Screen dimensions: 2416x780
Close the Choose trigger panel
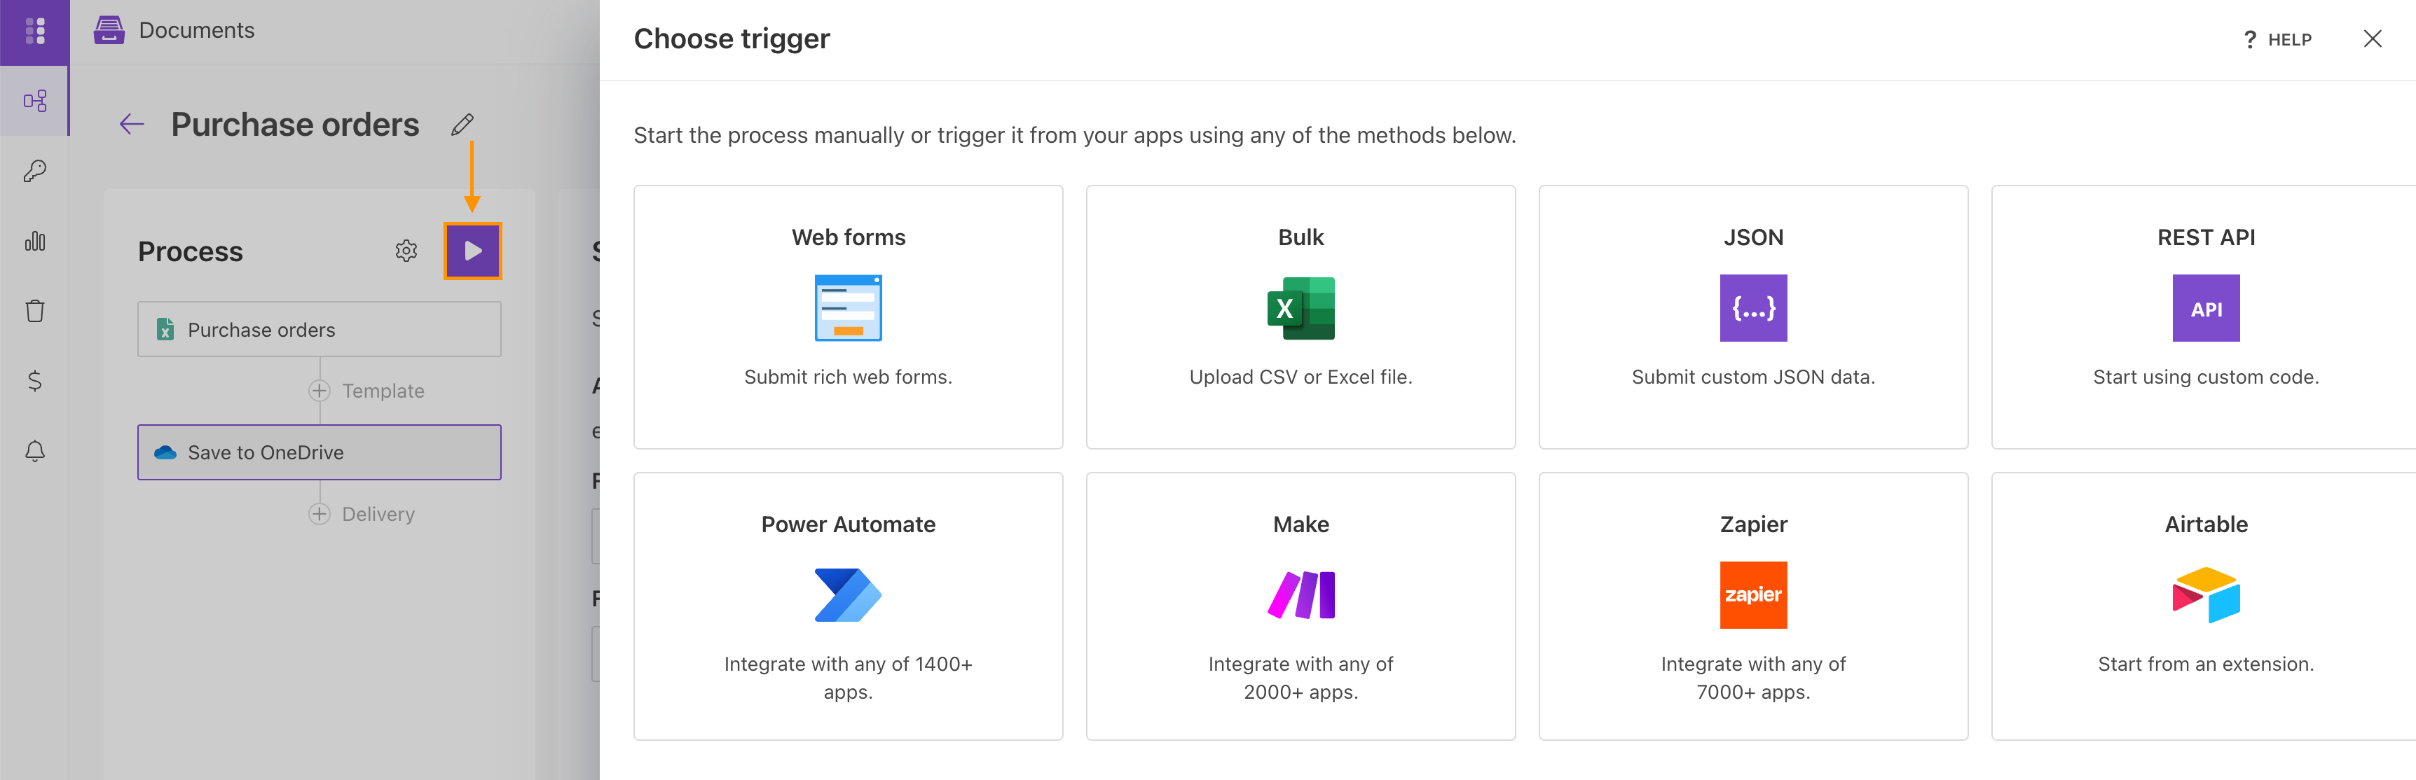[2372, 39]
